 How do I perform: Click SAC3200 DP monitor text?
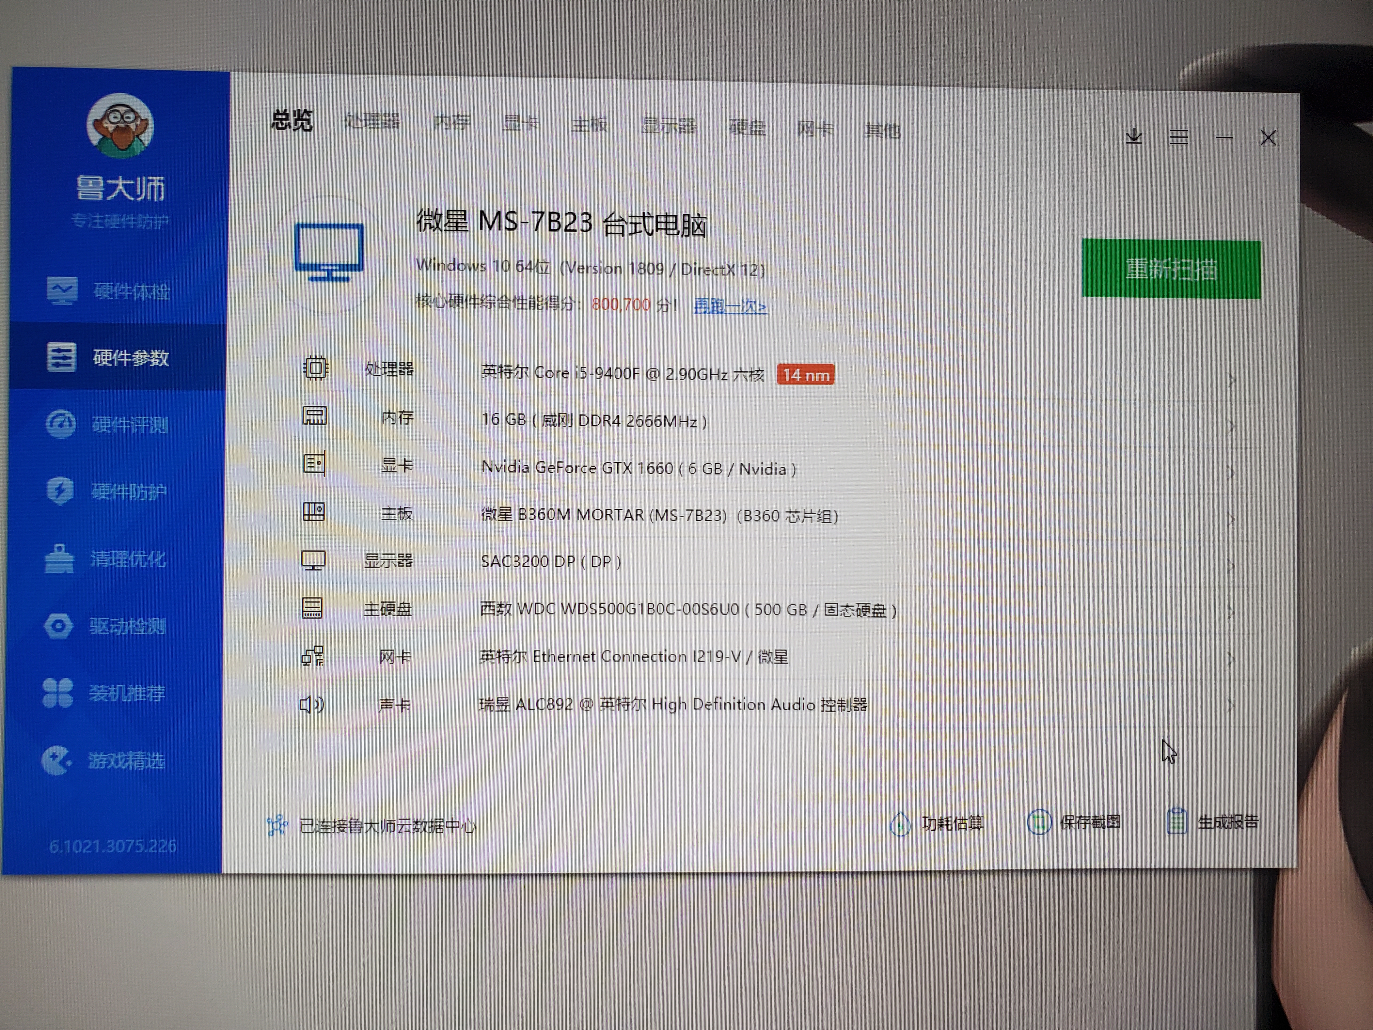(x=551, y=561)
